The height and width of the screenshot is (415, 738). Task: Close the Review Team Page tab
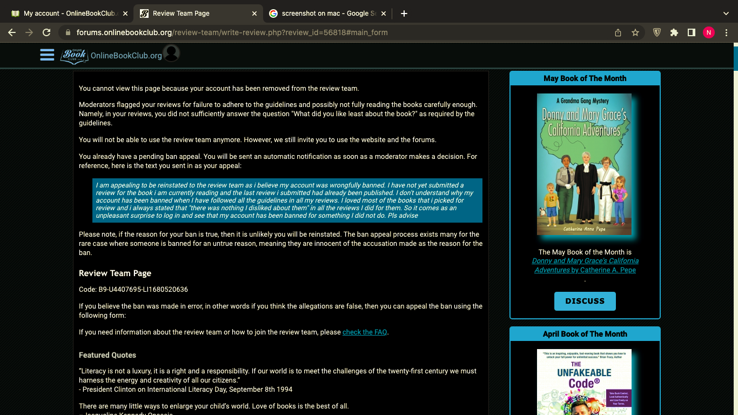254,14
